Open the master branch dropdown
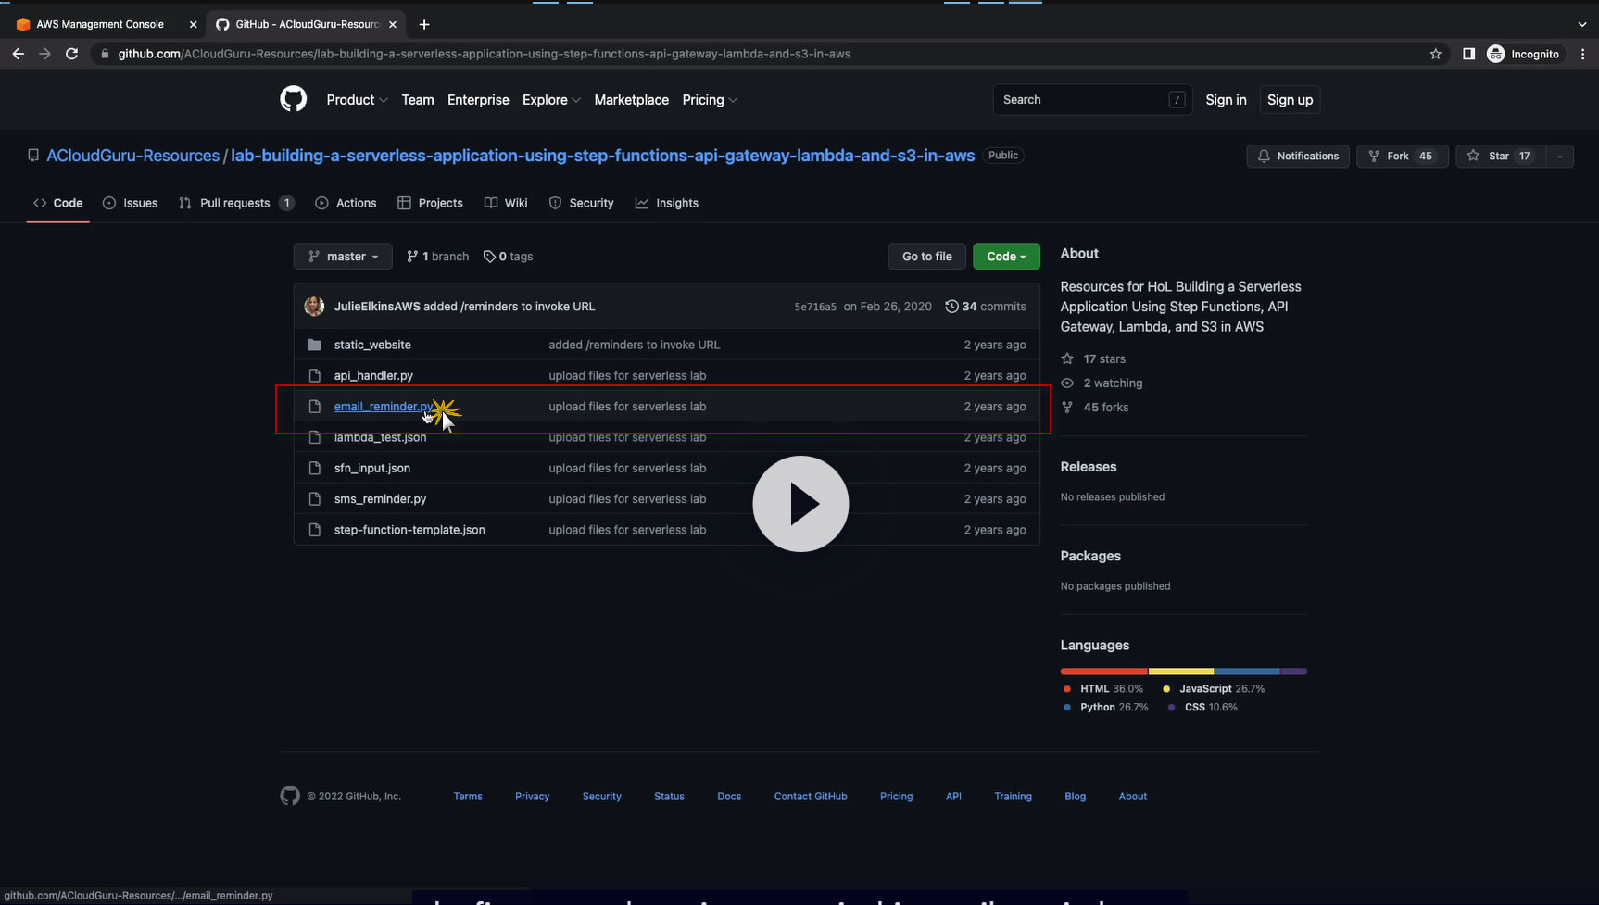This screenshot has width=1599, height=905. tap(343, 256)
